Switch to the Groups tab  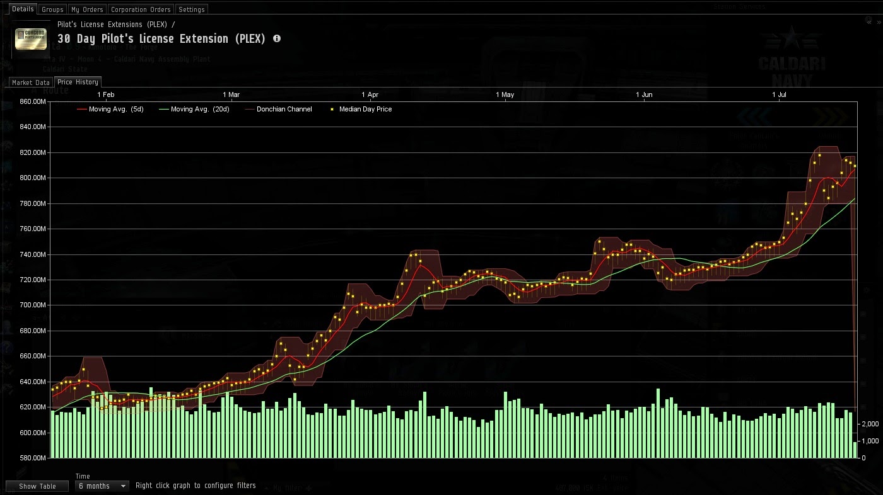coord(52,9)
